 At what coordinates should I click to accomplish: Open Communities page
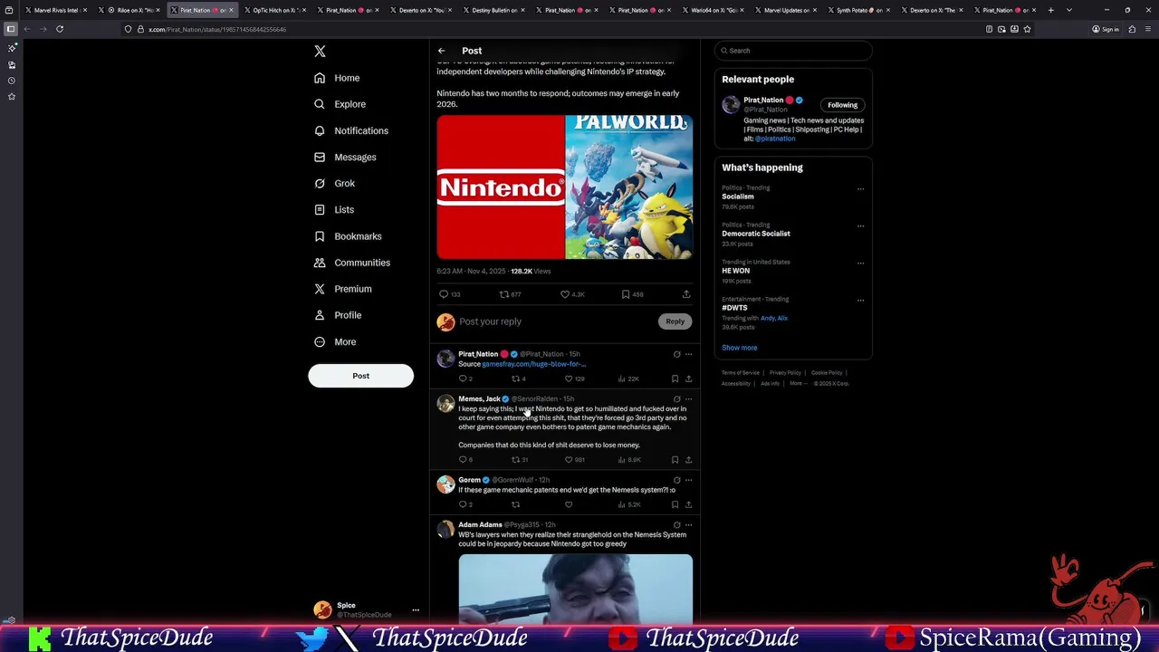tap(351, 263)
